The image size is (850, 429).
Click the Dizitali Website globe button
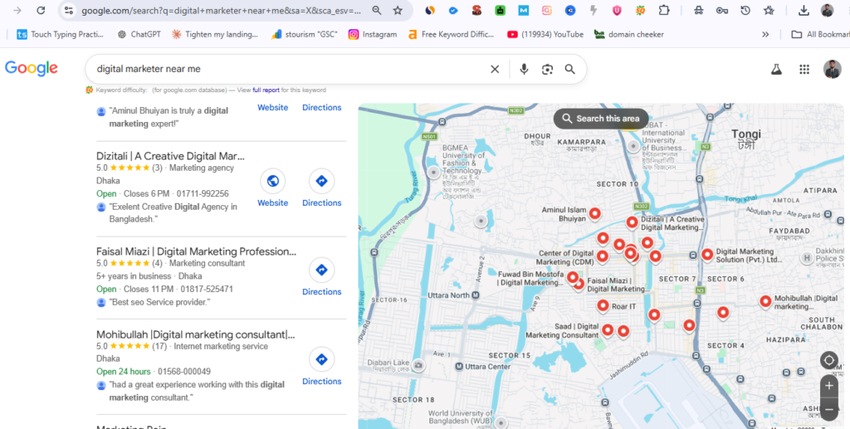[x=272, y=181]
